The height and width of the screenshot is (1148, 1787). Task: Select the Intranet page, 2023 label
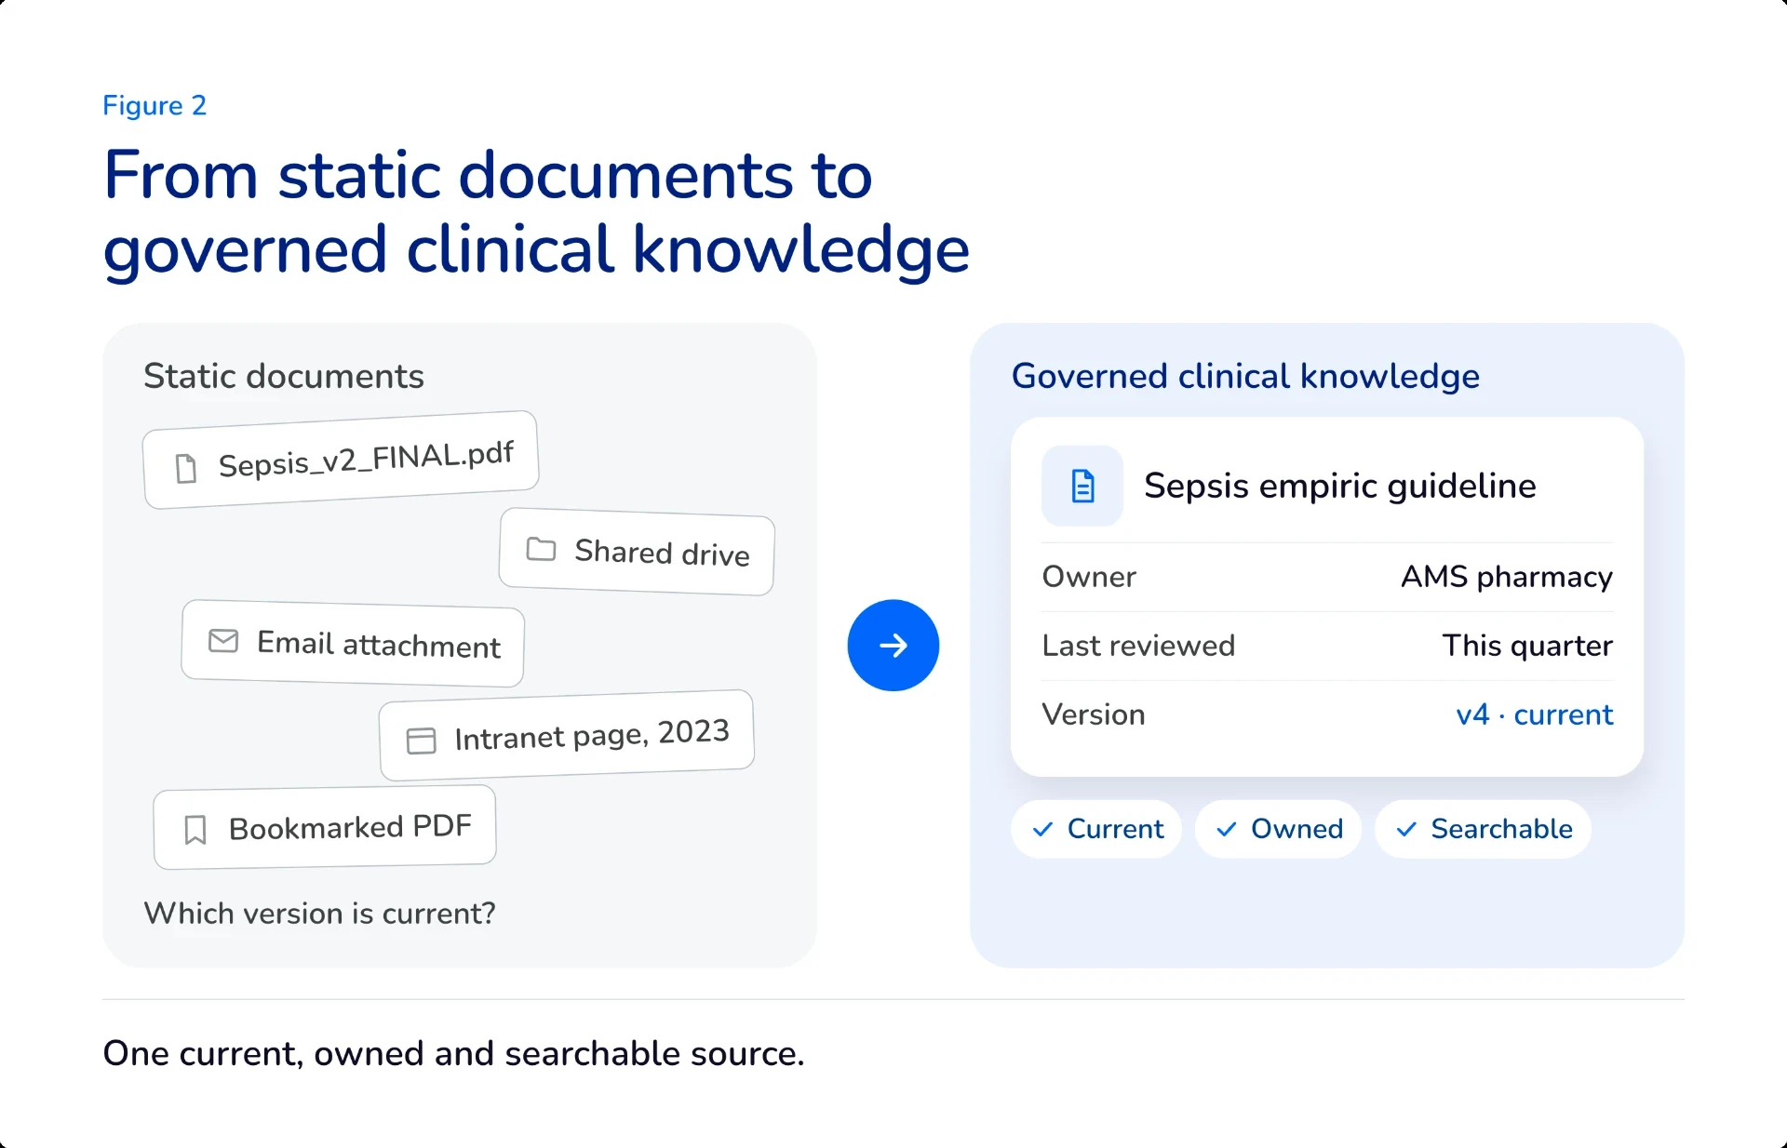[592, 735]
